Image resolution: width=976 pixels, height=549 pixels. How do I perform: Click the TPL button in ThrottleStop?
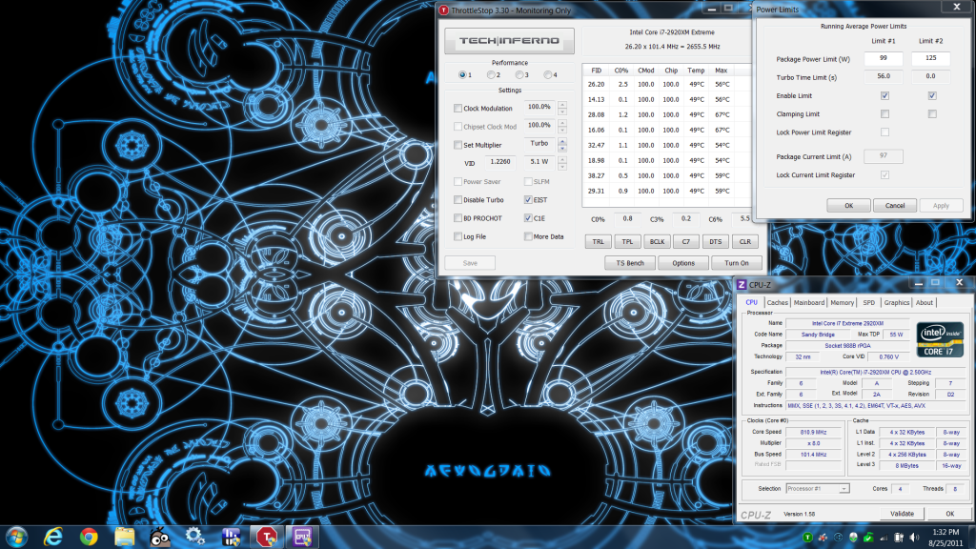[627, 241]
